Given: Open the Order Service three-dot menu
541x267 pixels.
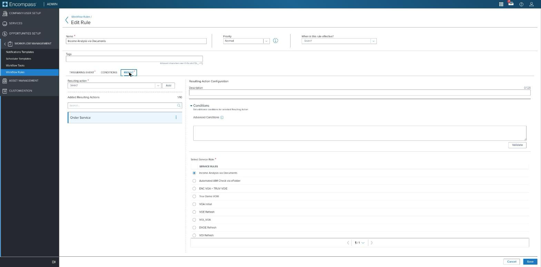Looking at the screenshot, I should (x=176, y=117).
